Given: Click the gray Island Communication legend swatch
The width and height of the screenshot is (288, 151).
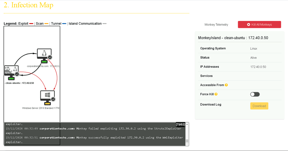Looking at the screenshot, I should tap(105, 24).
